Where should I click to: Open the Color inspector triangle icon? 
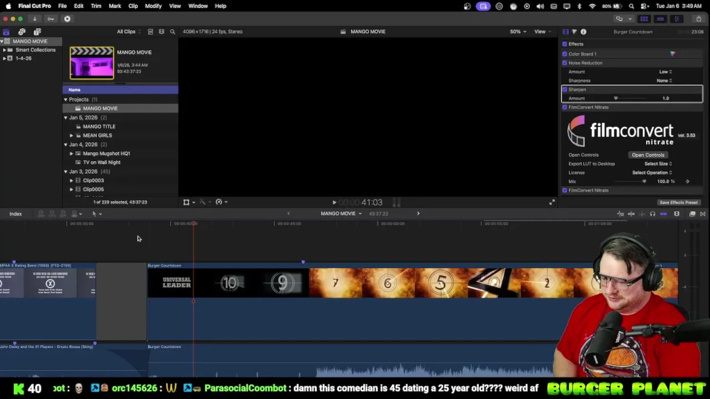[x=574, y=32]
